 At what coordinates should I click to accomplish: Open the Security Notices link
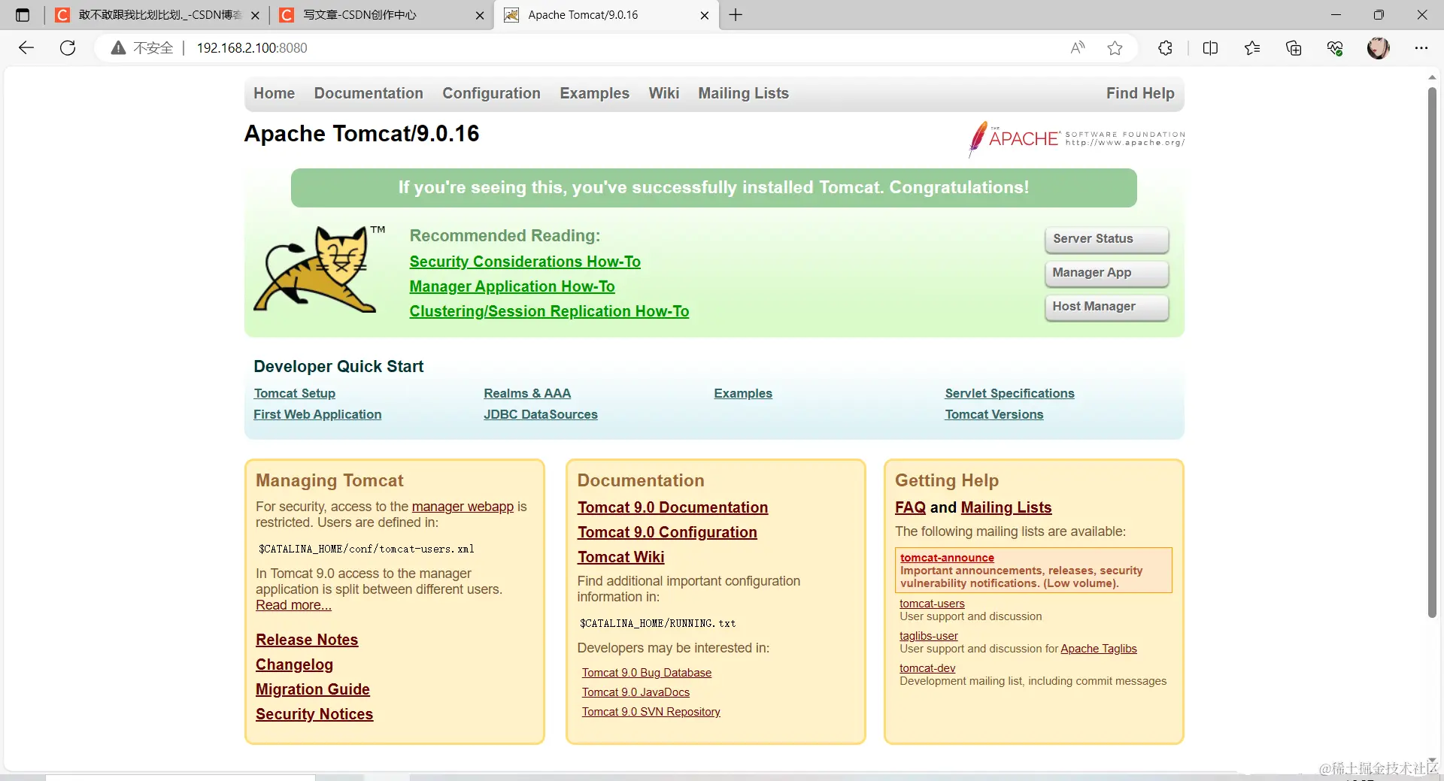pyautogui.click(x=314, y=714)
